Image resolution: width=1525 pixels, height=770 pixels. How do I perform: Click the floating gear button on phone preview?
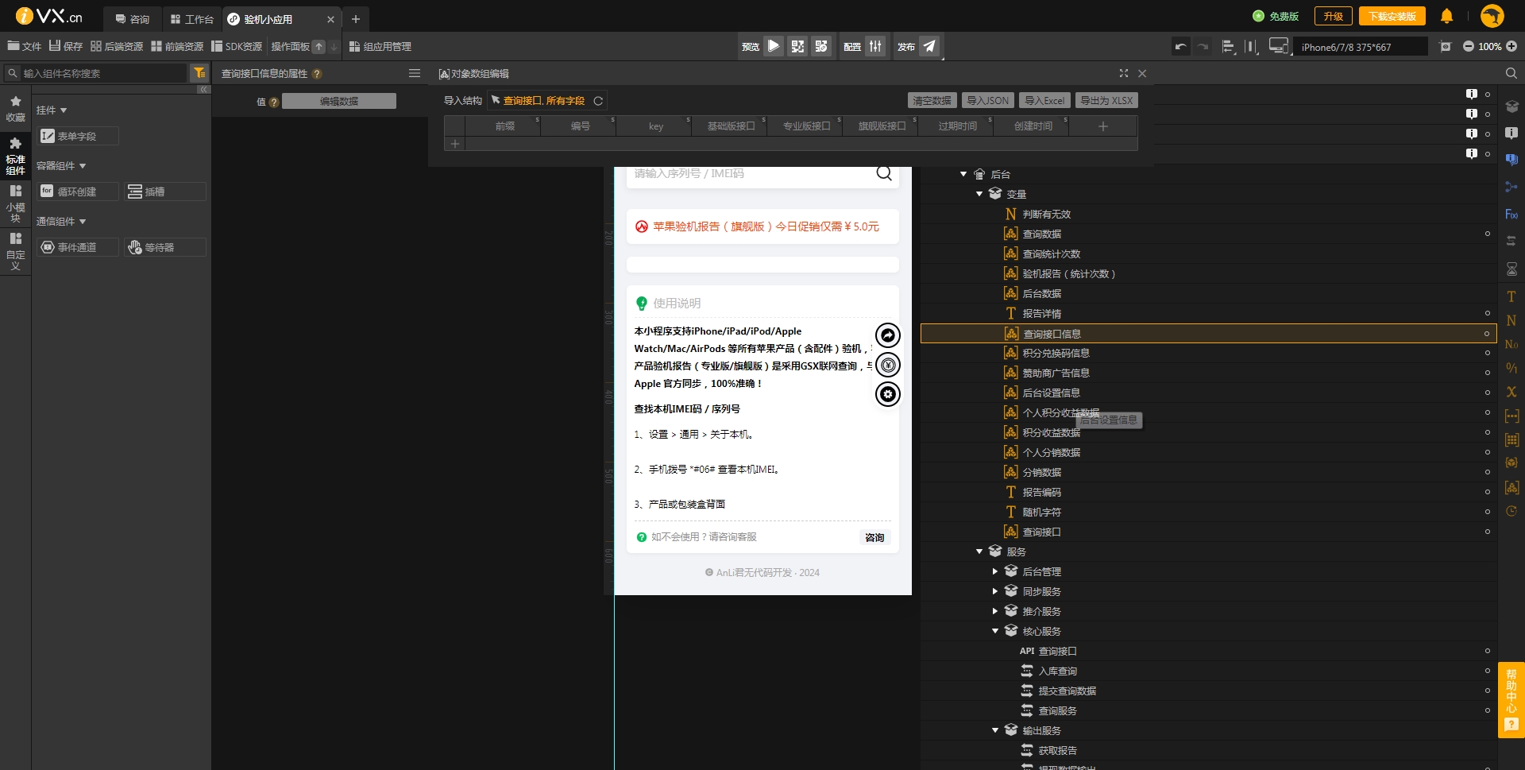(887, 394)
